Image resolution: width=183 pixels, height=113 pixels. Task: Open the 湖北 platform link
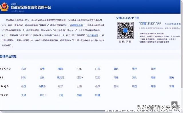[135, 77]
